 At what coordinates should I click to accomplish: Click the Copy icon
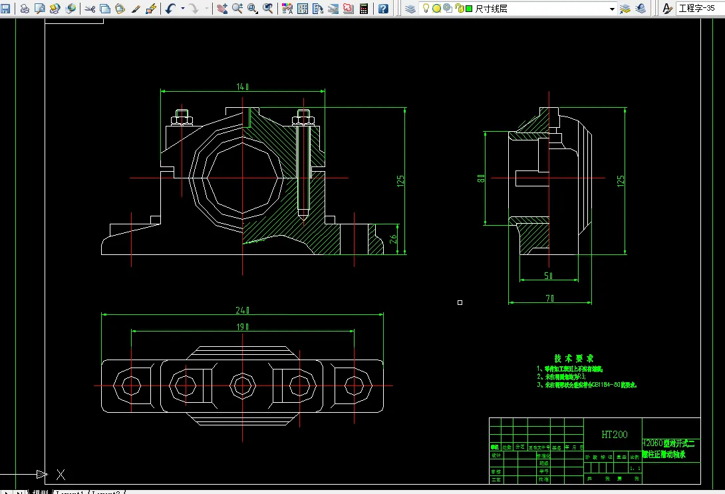point(105,9)
